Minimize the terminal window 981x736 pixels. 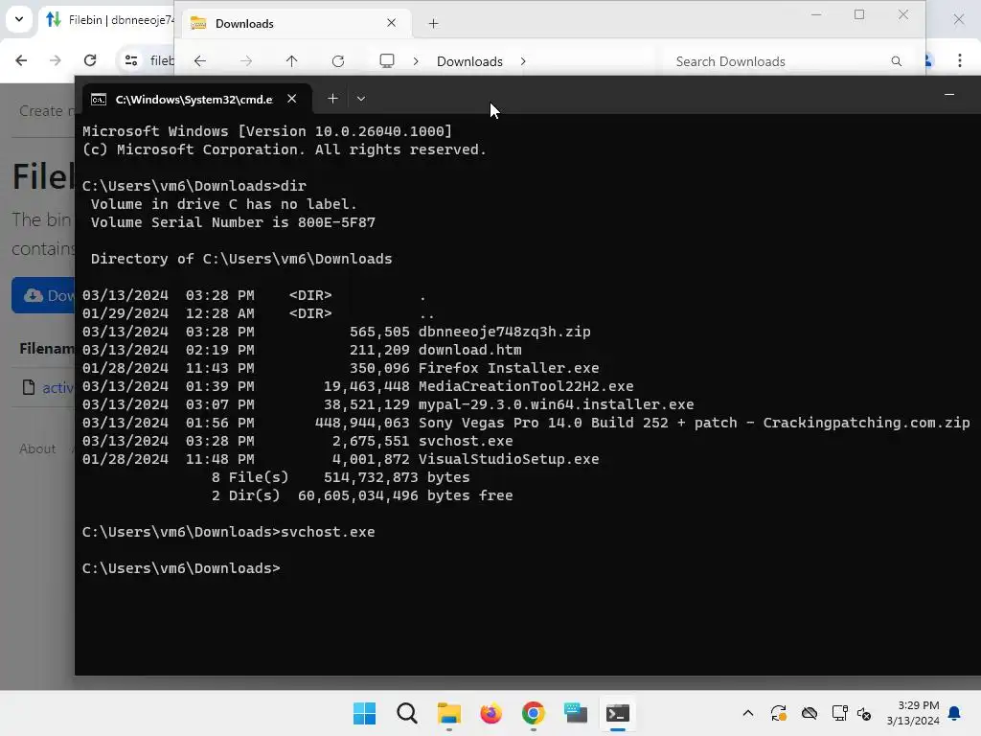[x=949, y=95]
